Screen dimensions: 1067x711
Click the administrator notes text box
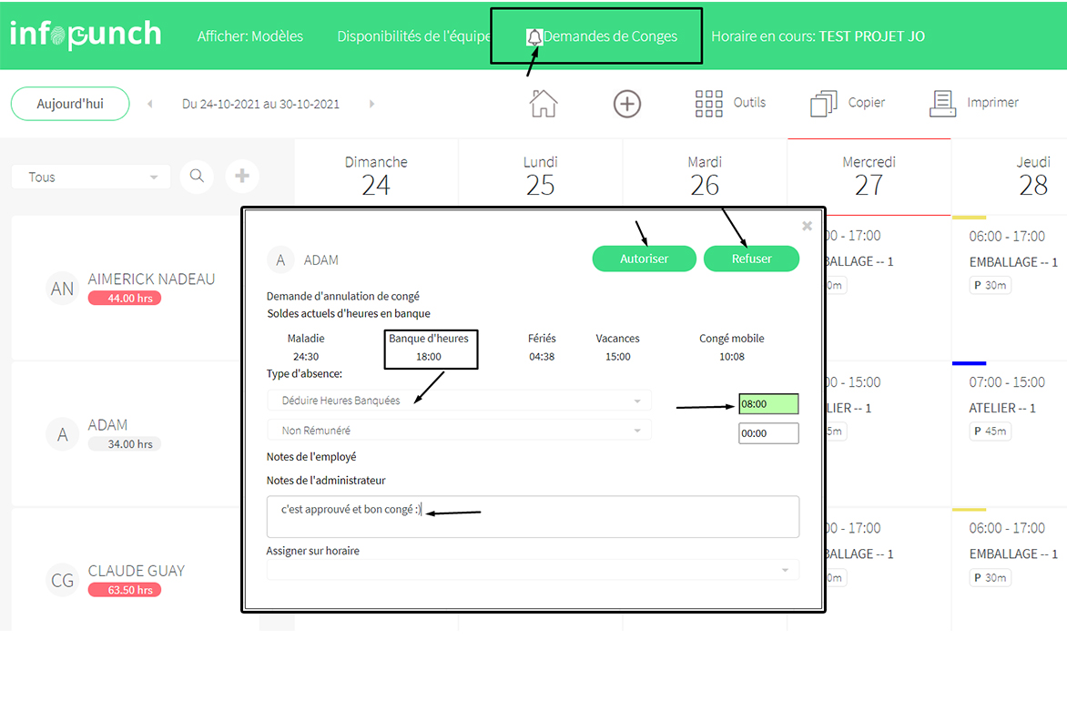click(x=533, y=516)
